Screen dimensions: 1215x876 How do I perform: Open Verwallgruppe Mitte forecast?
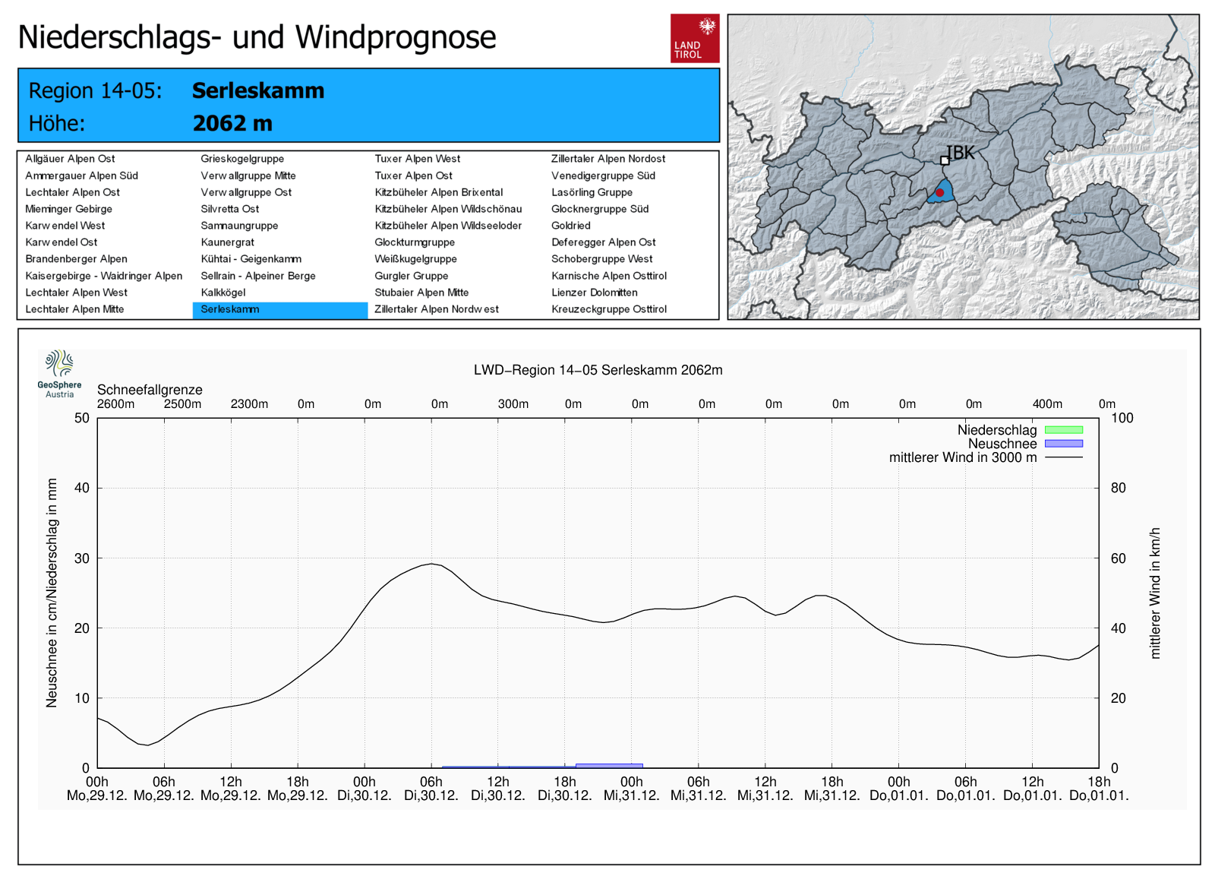pyautogui.click(x=248, y=176)
